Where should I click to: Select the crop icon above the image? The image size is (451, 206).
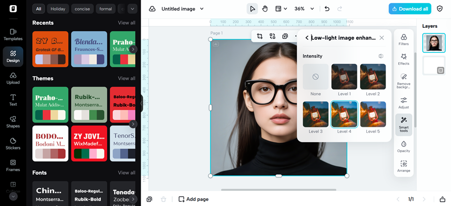point(259,36)
